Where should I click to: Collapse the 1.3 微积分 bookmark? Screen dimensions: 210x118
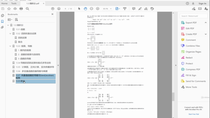click(x=8, y=25)
